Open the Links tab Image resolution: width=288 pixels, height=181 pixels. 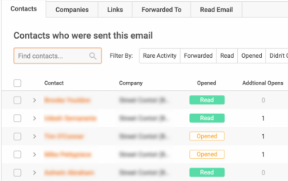115,10
